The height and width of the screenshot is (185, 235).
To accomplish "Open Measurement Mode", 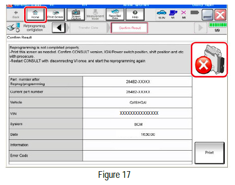I will click(95, 15).
